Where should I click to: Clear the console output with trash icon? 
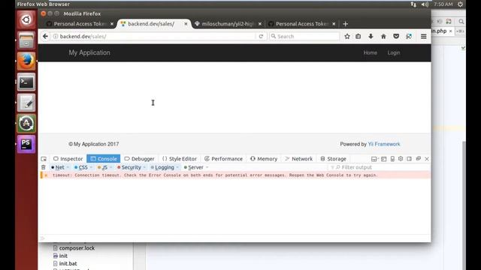pyautogui.click(x=44, y=167)
